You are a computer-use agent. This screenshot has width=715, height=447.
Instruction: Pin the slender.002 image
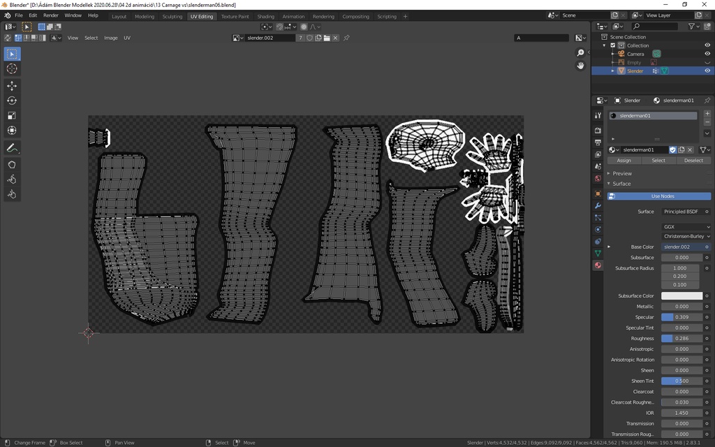[346, 38]
